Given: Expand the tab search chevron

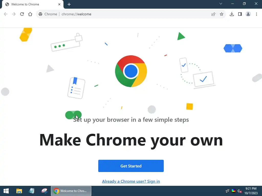Looking at the screenshot, I should coord(221,4).
